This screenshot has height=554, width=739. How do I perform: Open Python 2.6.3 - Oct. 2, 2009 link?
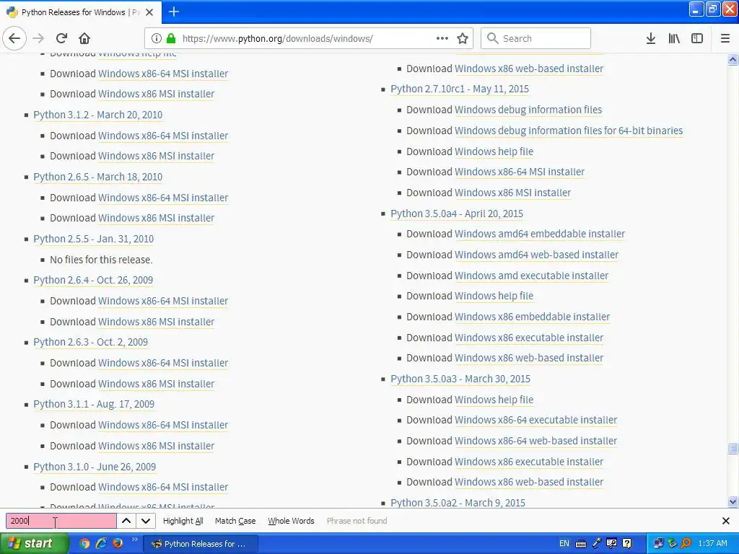(x=90, y=343)
